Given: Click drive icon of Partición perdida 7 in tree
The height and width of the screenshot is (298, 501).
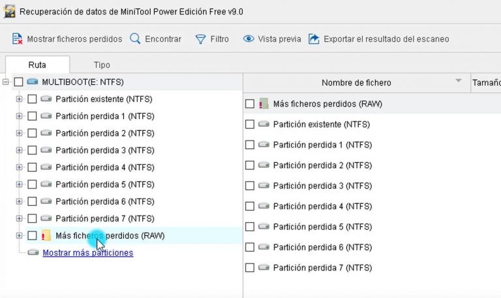Looking at the screenshot, I should pyautogui.click(x=46, y=218).
